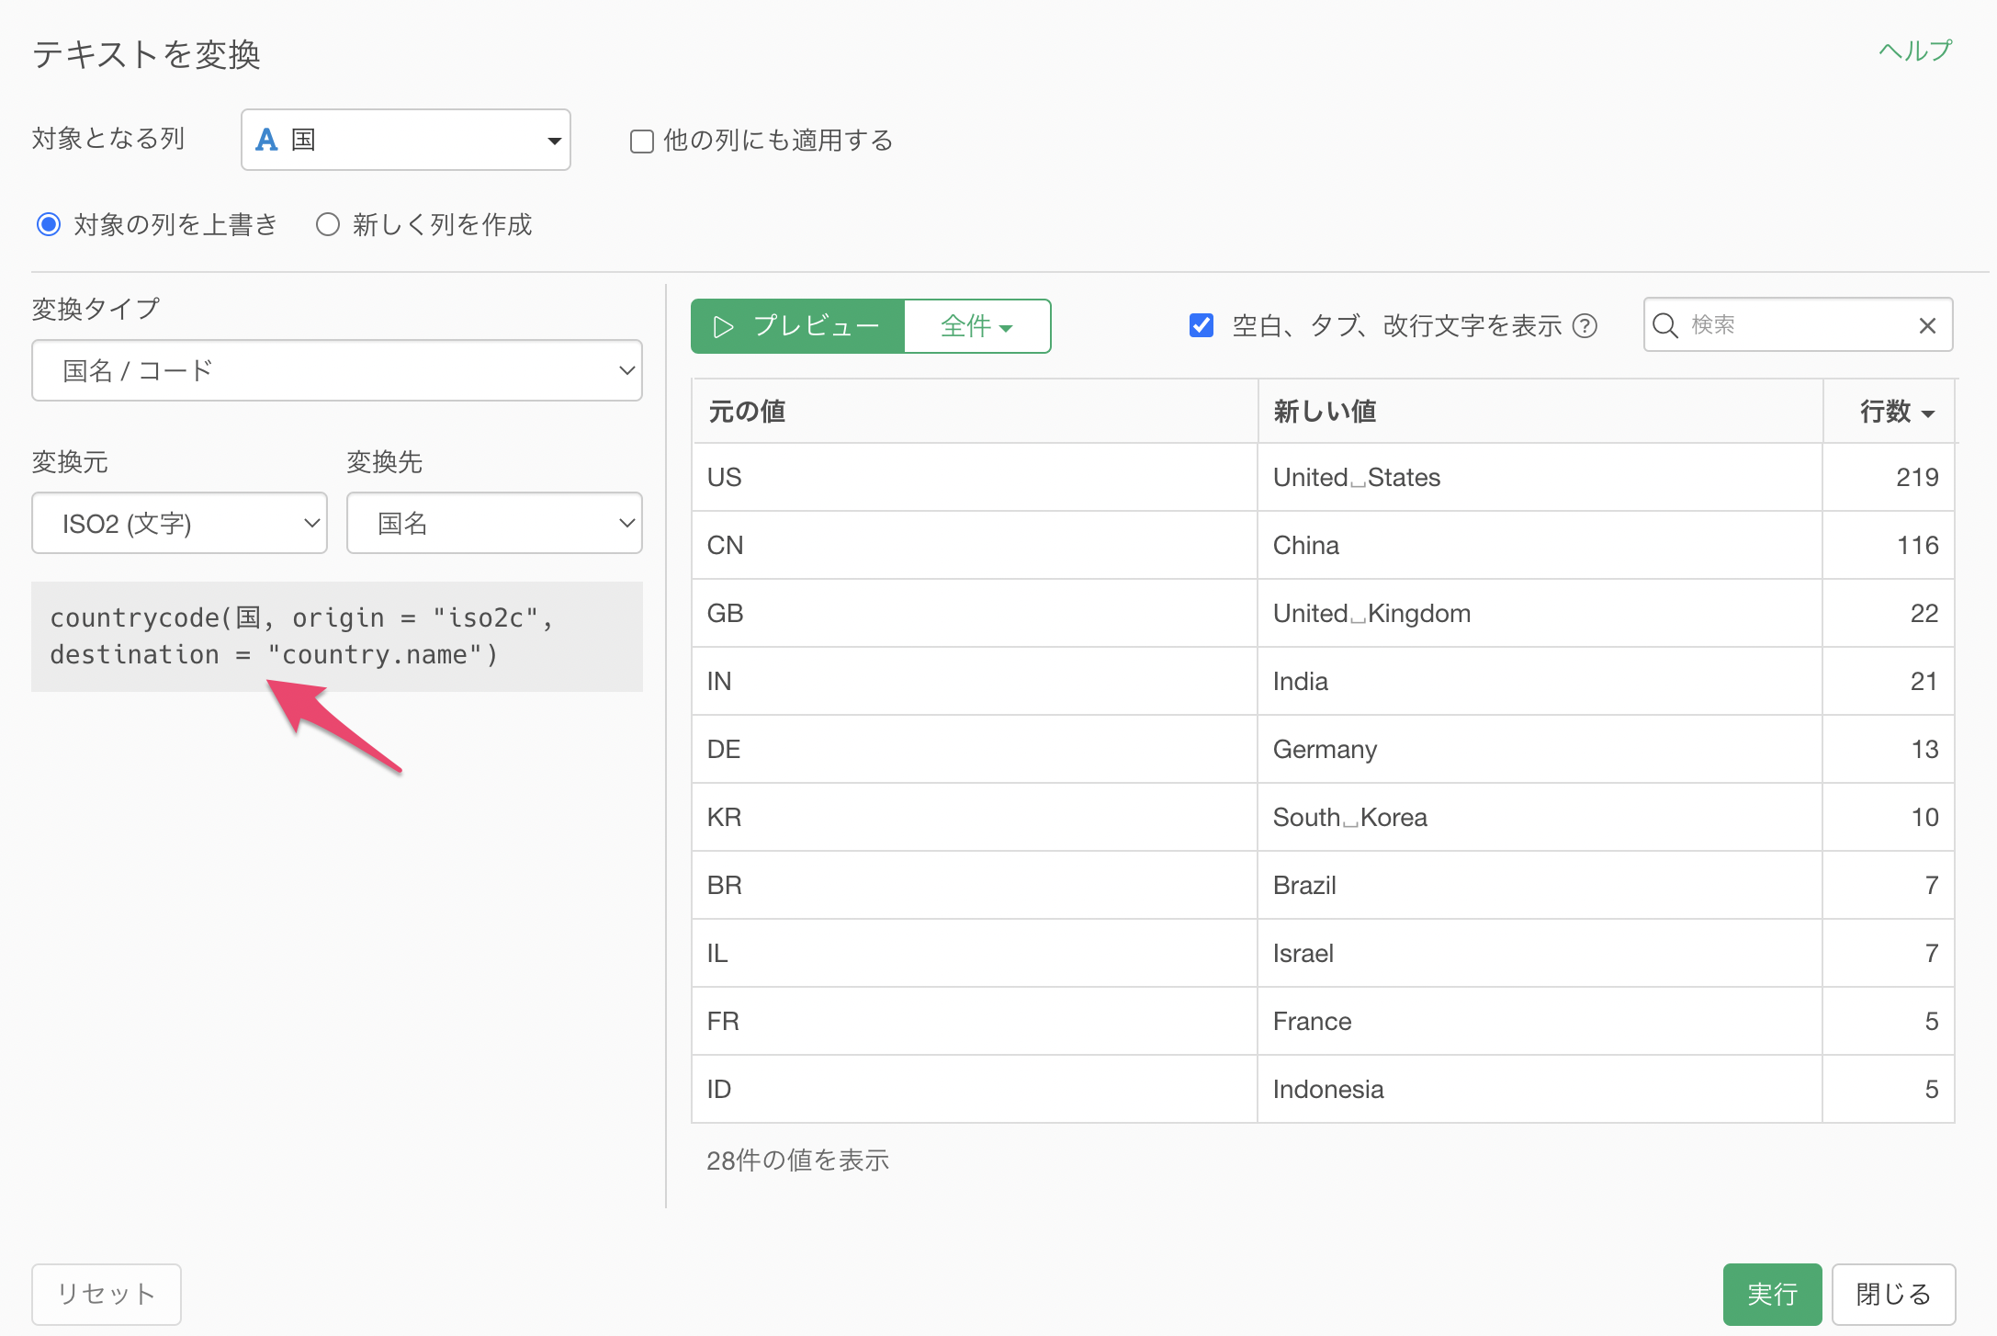The image size is (1997, 1336).
Task: Select 対象の列を上書き radio option
Action: tap(49, 224)
